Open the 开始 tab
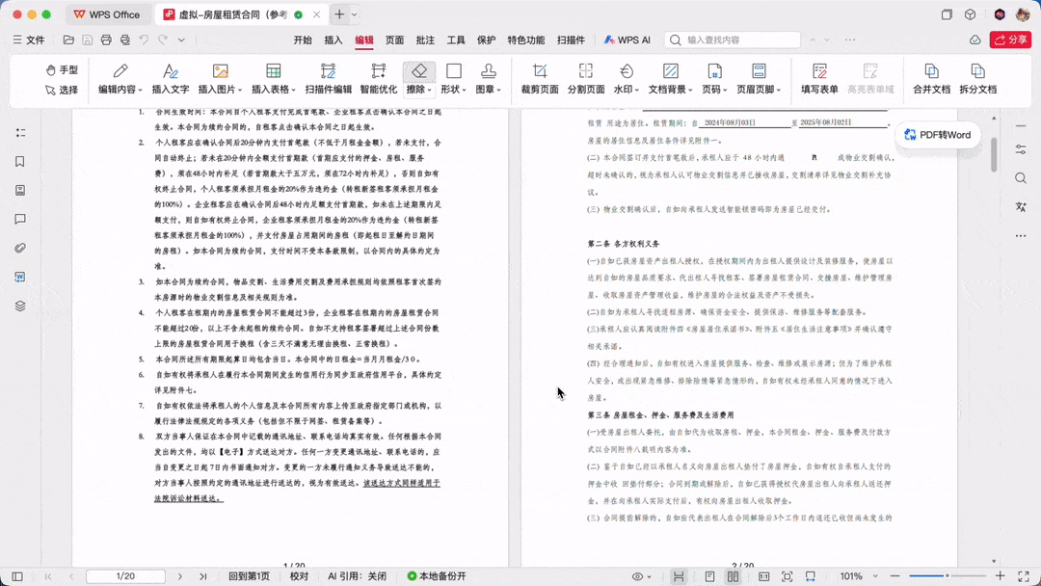The height and width of the screenshot is (586, 1041). click(x=303, y=40)
